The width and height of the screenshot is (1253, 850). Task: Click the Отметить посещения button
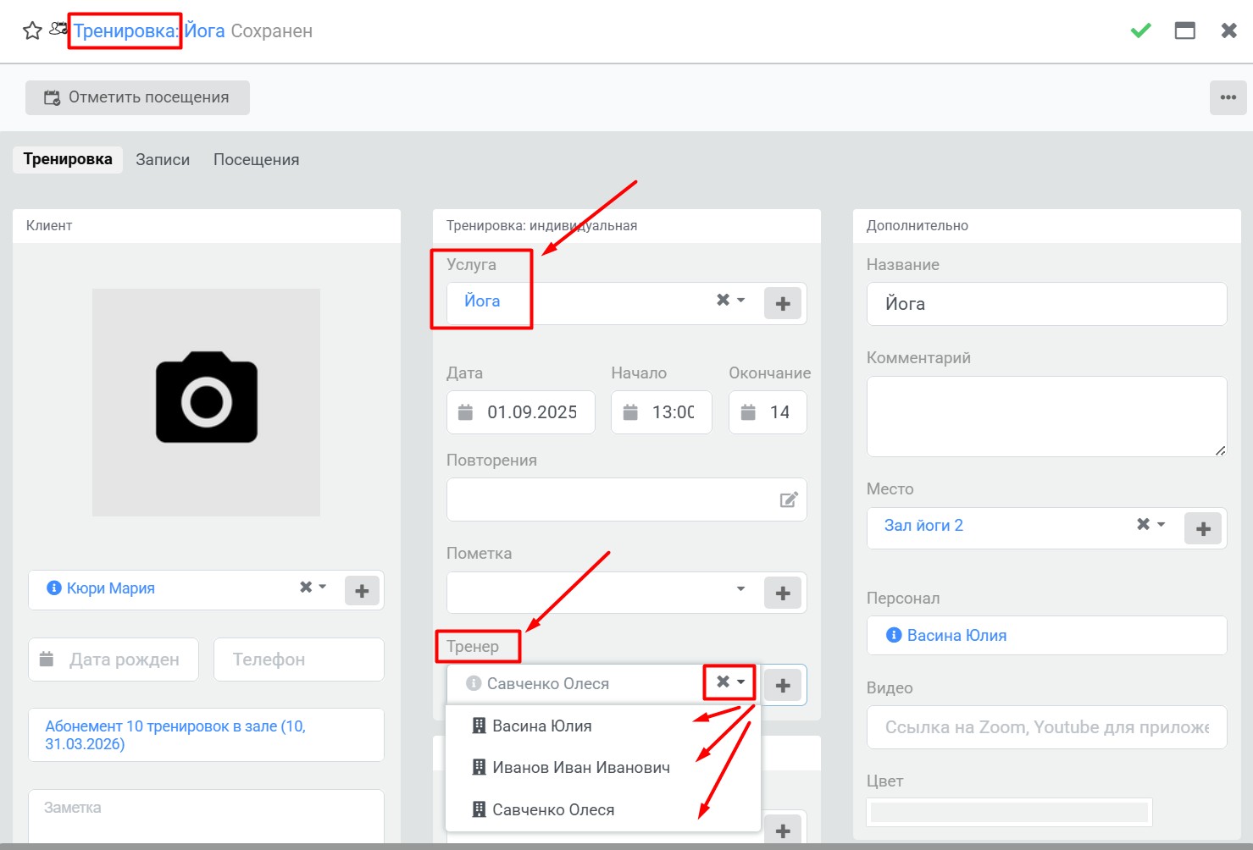137,97
